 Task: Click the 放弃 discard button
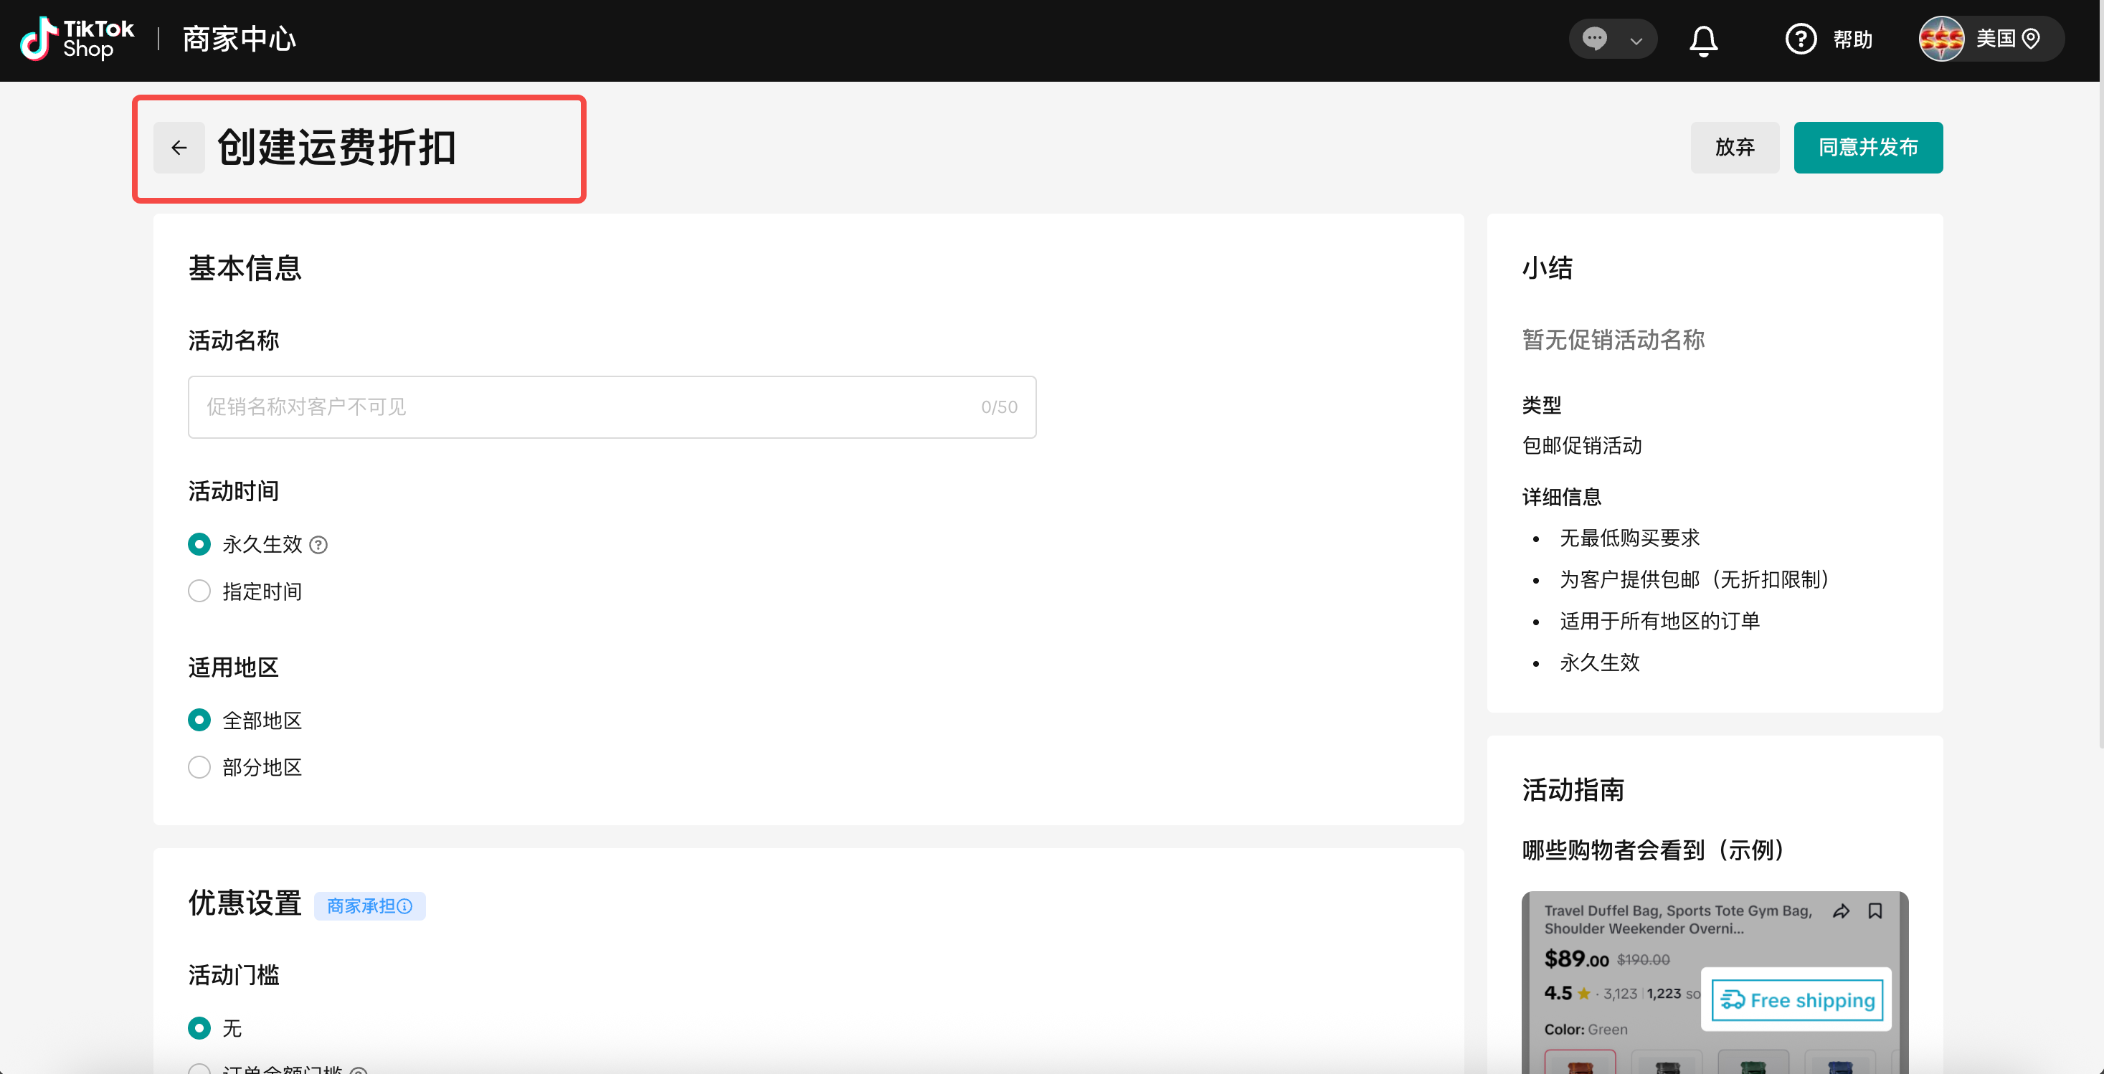point(1734,147)
